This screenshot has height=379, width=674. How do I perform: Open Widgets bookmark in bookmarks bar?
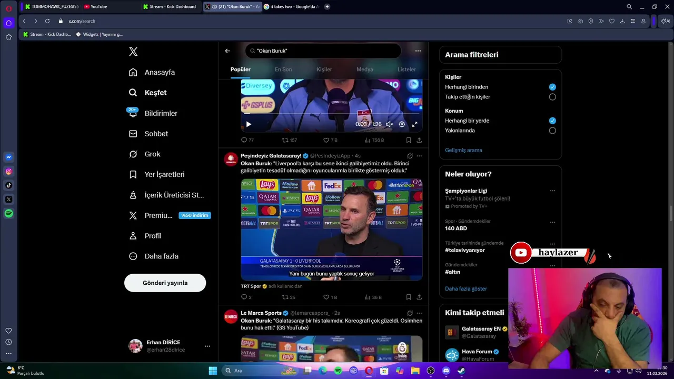click(100, 34)
